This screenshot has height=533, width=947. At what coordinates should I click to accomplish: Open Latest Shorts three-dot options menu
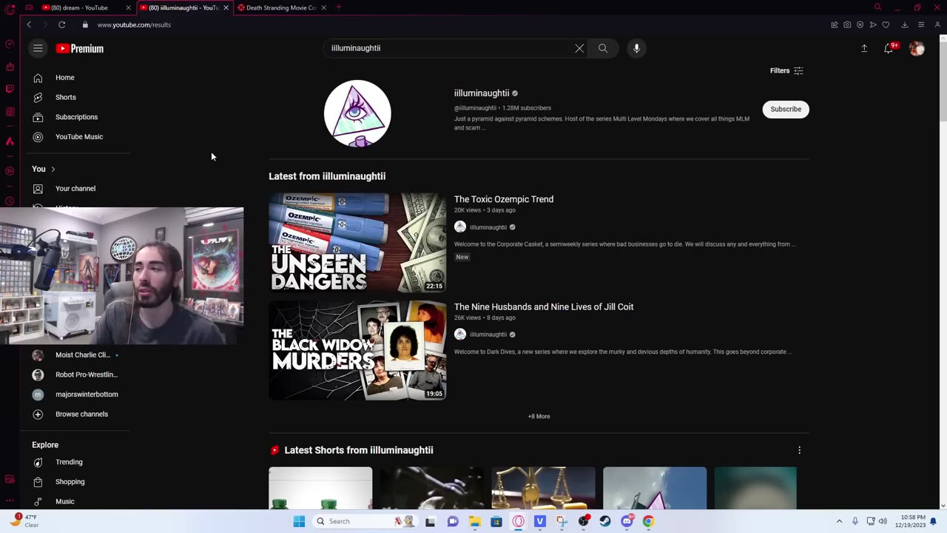point(799,450)
